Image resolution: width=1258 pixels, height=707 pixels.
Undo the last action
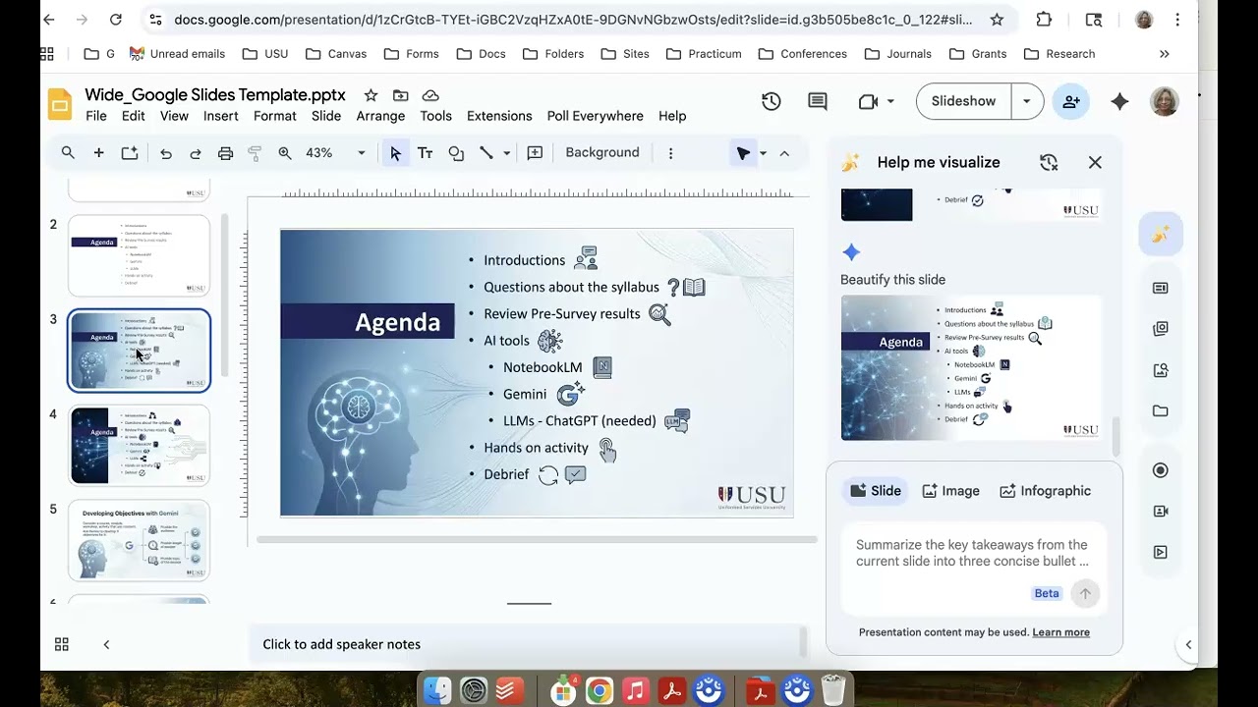tap(166, 153)
